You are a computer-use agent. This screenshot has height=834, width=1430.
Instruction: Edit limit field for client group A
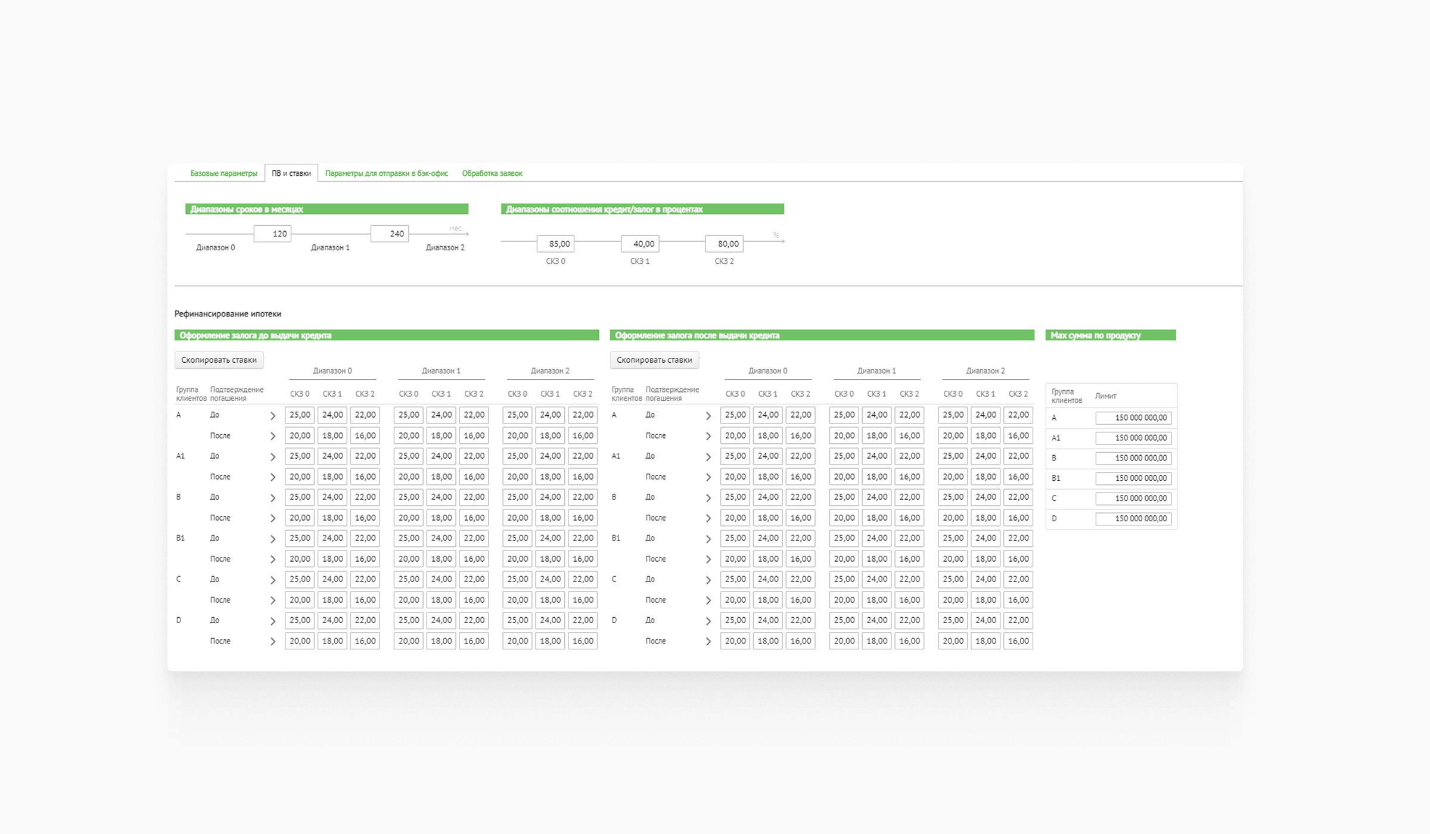point(1133,418)
